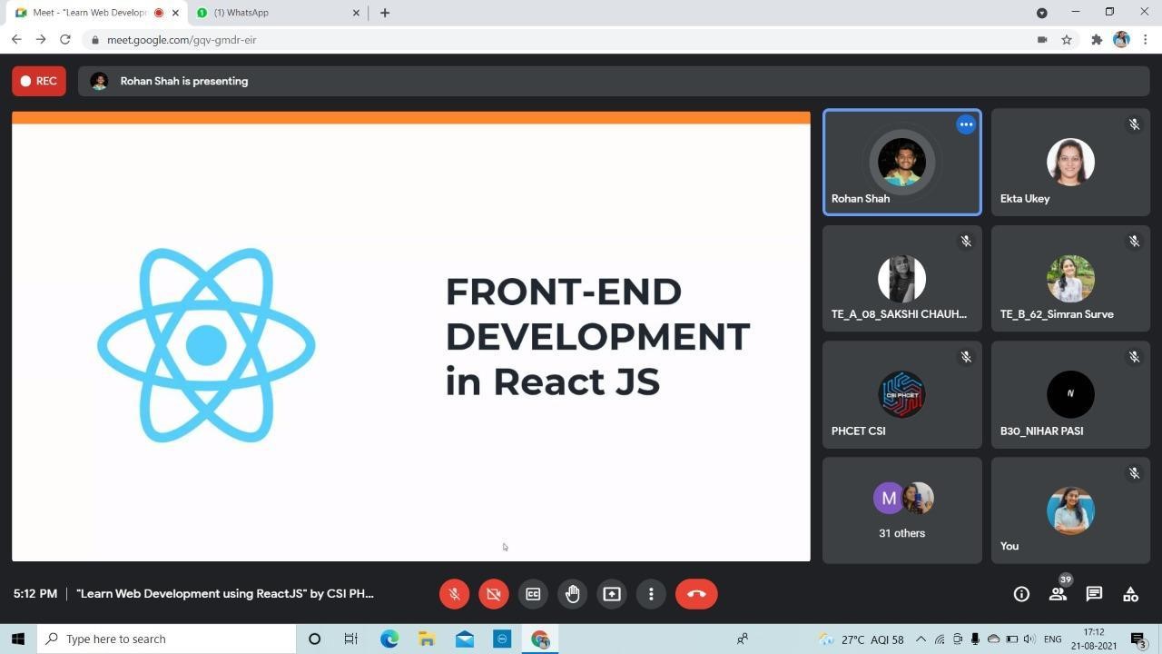Open the Mail app from taskbar
The width and height of the screenshot is (1162, 654).
[x=465, y=639]
